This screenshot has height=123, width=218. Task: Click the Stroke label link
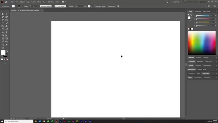point(26,6)
